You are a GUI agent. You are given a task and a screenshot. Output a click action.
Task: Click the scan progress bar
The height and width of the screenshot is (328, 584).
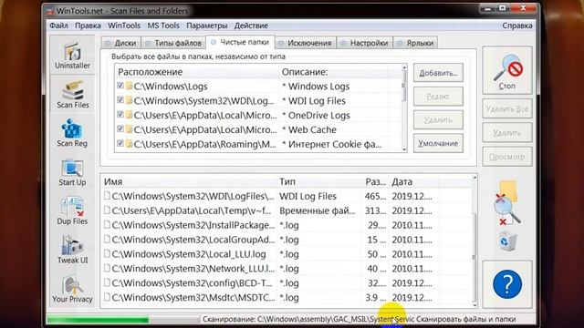pyautogui.click(x=123, y=319)
